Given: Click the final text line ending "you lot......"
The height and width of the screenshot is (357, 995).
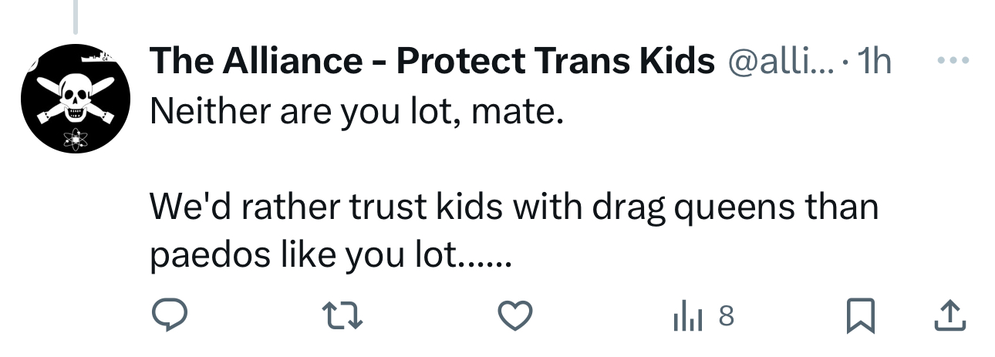Looking at the screenshot, I should [x=330, y=256].
